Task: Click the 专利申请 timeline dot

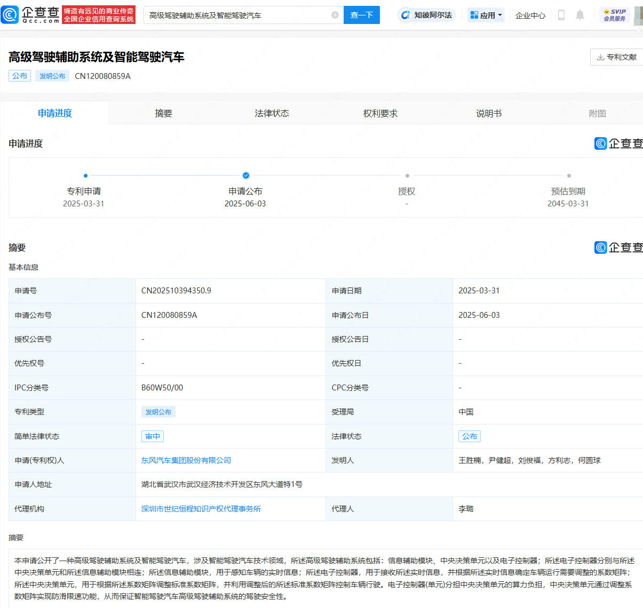Action: click(85, 175)
